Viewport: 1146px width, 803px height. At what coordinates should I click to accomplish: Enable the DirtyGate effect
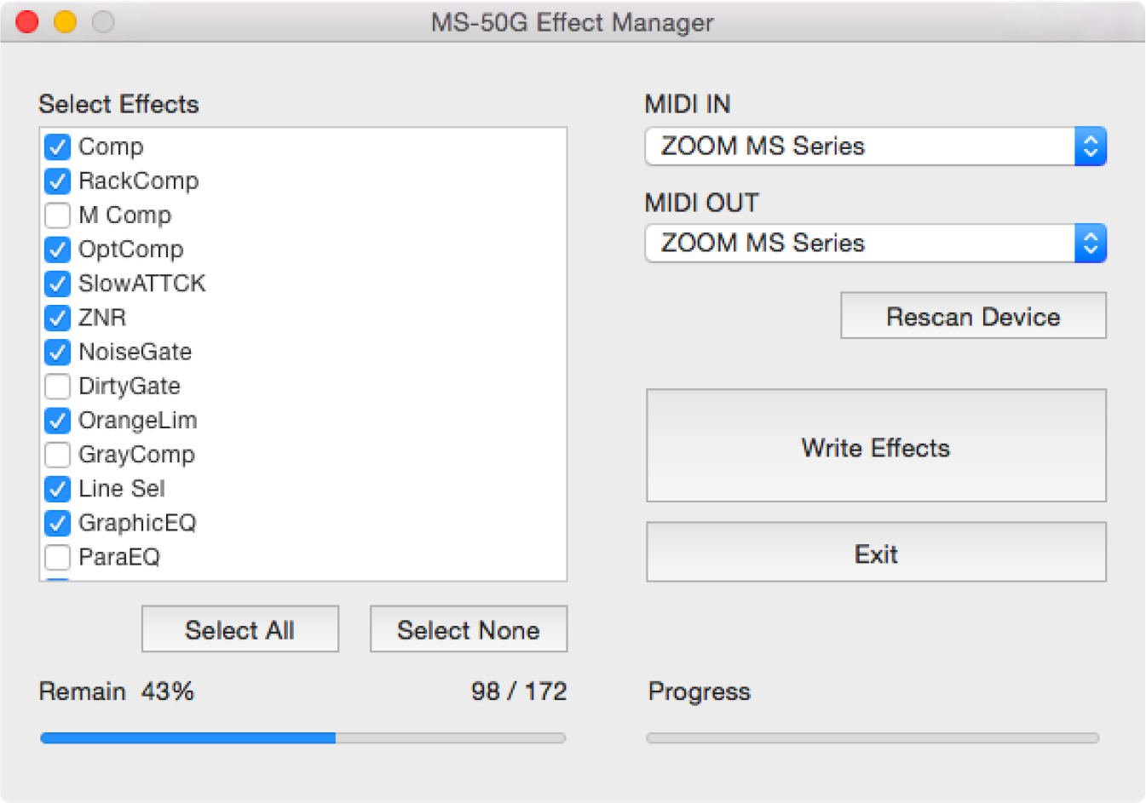pos(57,386)
